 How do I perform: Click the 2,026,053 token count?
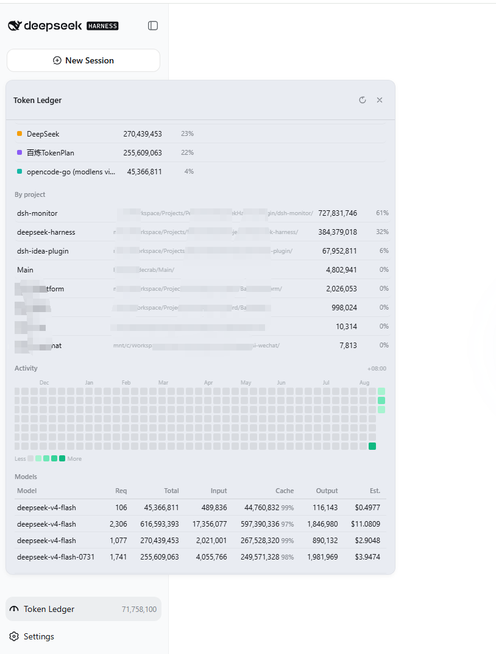pos(341,289)
